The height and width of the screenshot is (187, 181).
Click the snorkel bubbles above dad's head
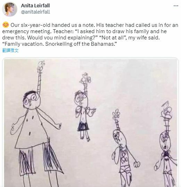[41, 66]
